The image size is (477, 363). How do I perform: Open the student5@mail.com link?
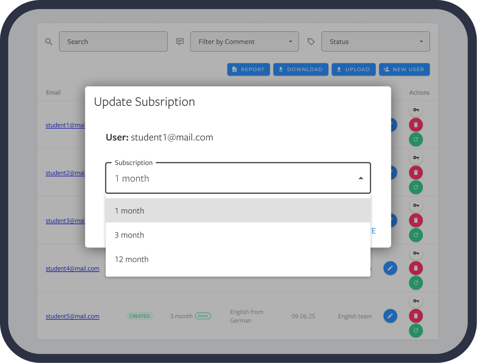coord(72,316)
